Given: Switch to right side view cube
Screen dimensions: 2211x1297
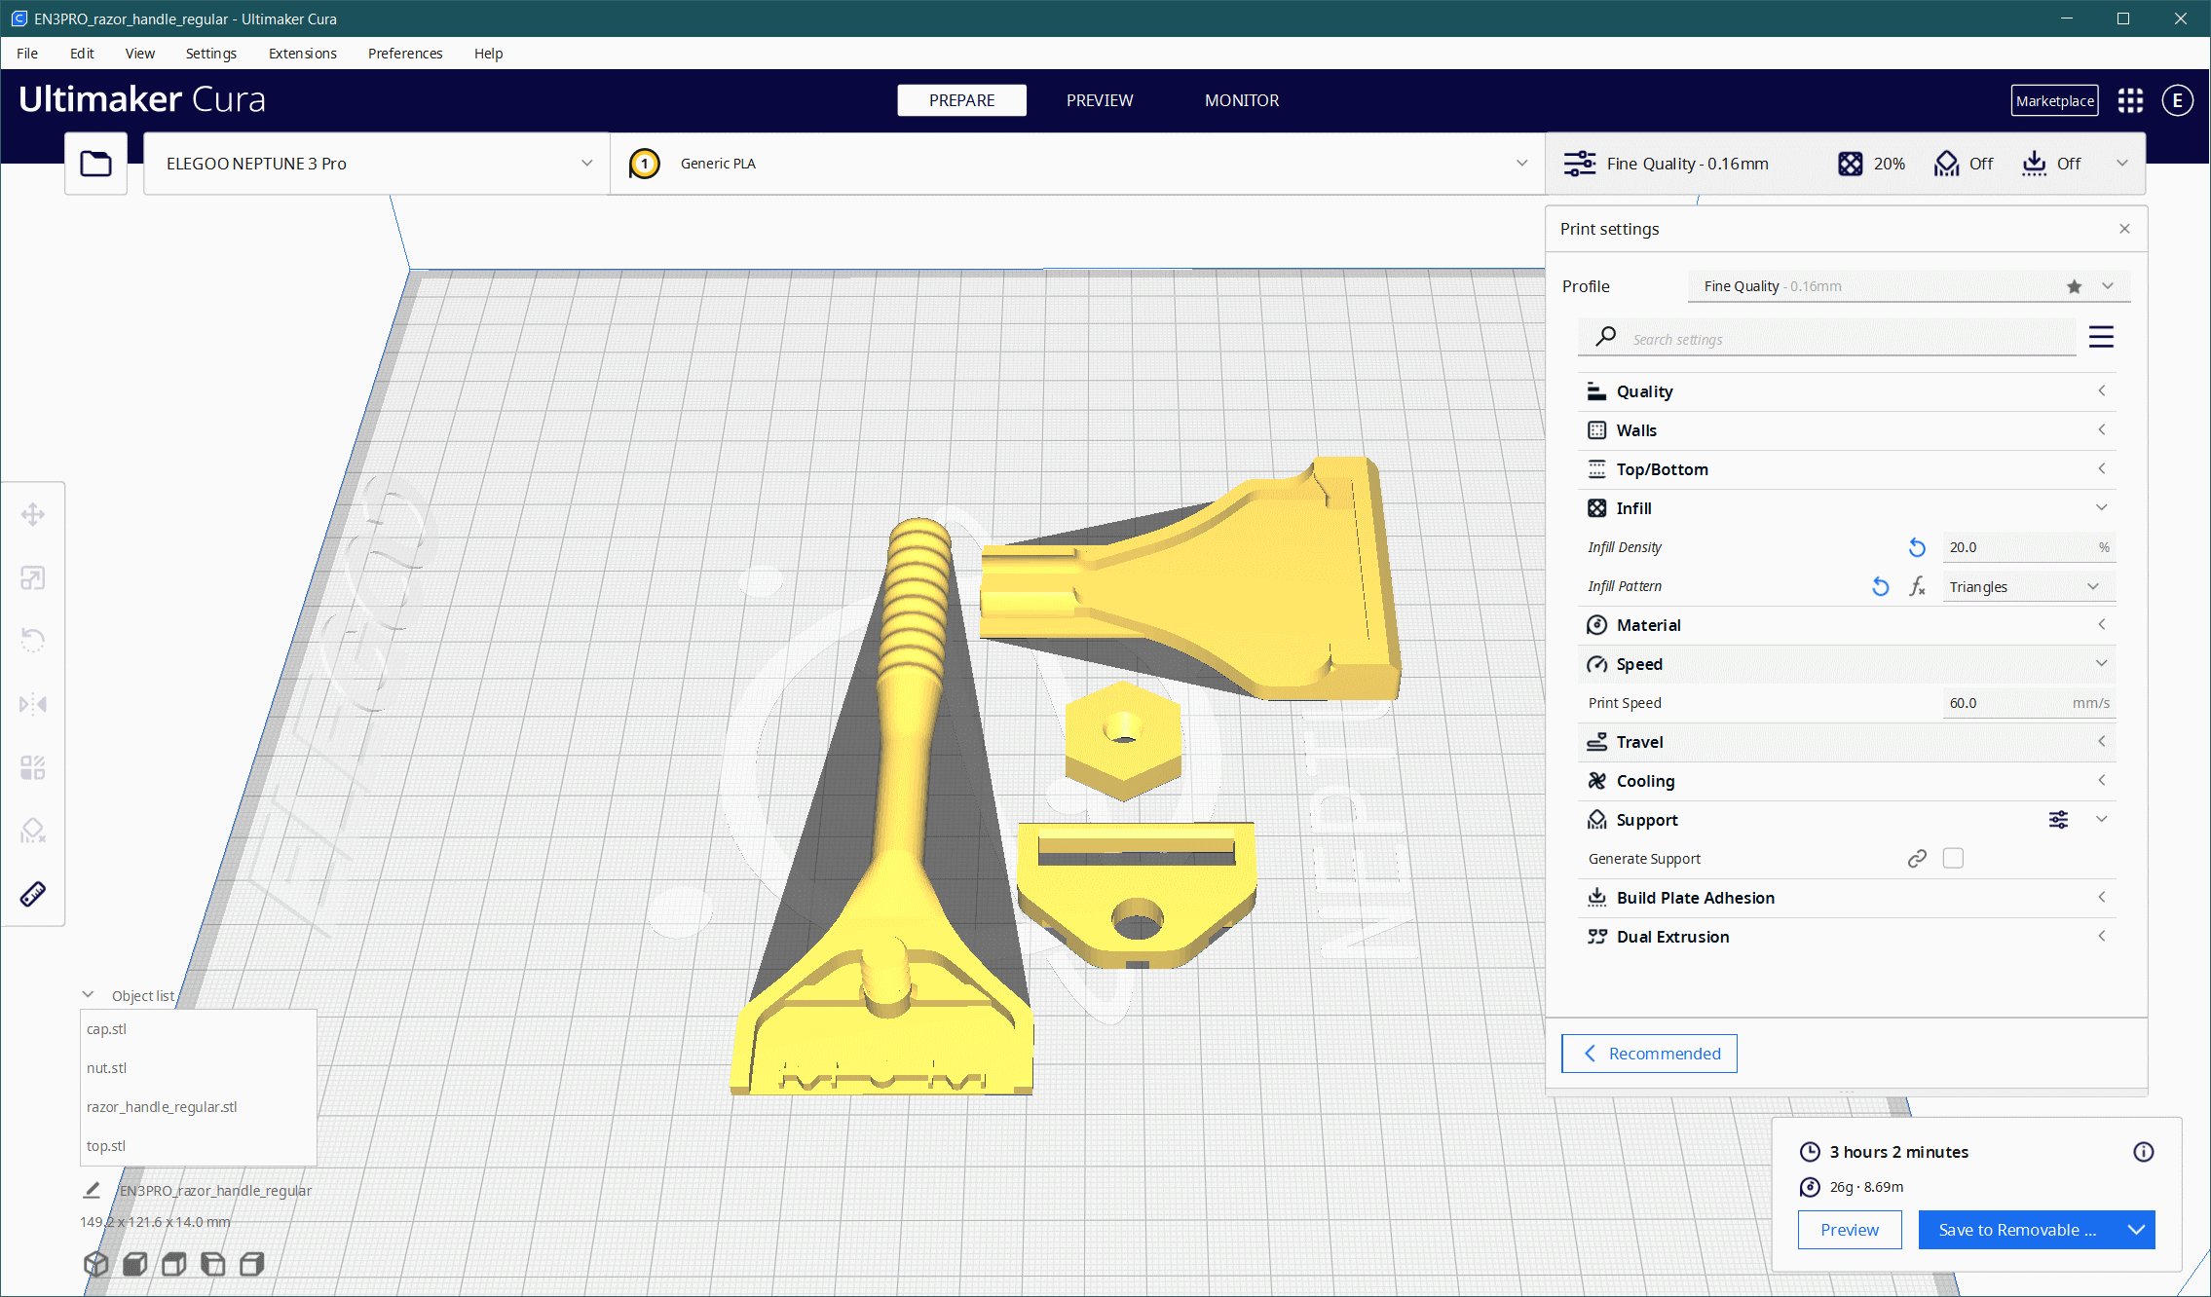Looking at the screenshot, I should click(252, 1264).
